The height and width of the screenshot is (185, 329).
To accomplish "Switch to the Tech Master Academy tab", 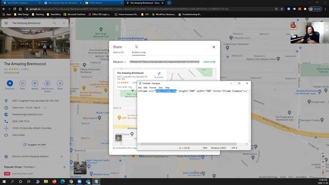I will [x=22, y=3].
